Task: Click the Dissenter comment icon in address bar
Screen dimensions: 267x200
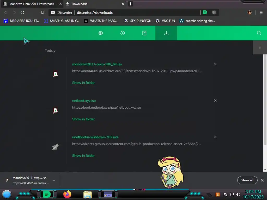Action: 205,12
